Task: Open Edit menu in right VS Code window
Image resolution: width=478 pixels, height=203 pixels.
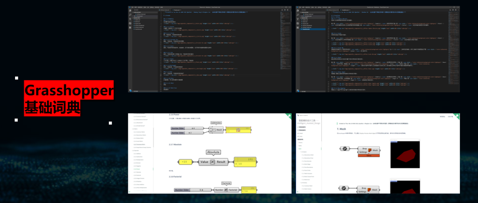Action: point(304,8)
